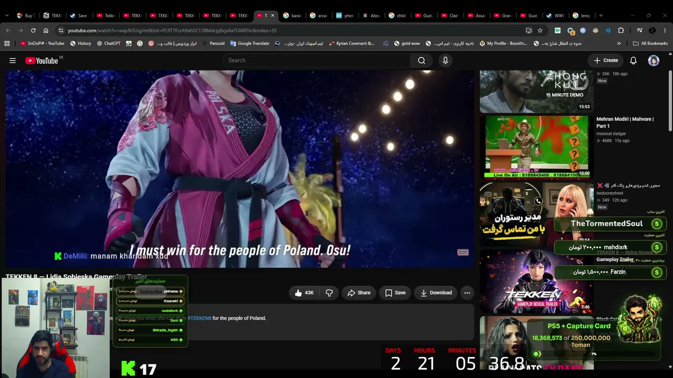Open the My Profile - Boosthi bookmark
The height and width of the screenshot is (378, 673).
click(x=503, y=44)
